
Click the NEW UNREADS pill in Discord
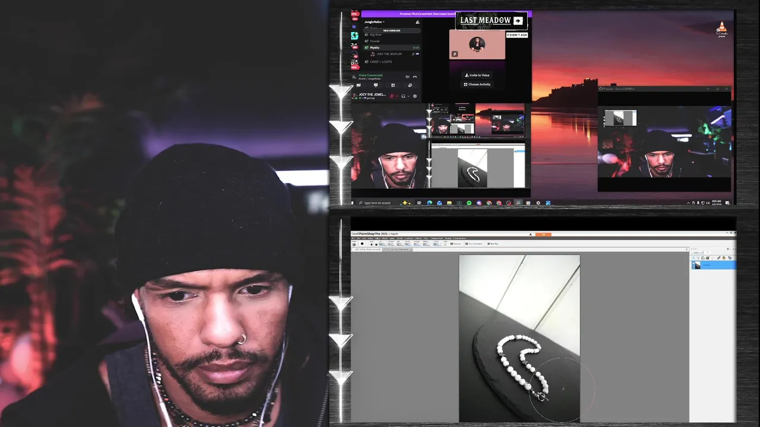pyautogui.click(x=392, y=30)
